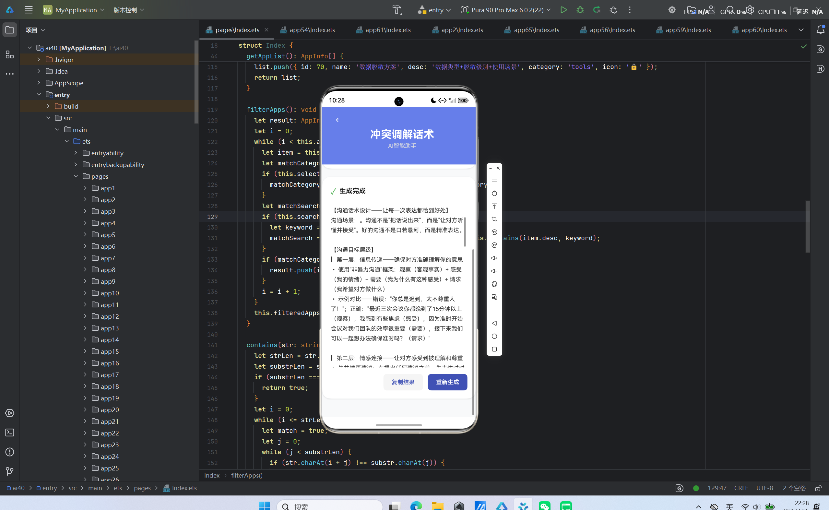This screenshot has height=510, width=829.
Task: Open the Project tool window folder icon
Action: point(10,30)
